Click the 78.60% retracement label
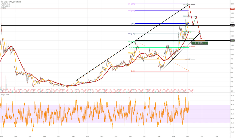 point(187,16)
